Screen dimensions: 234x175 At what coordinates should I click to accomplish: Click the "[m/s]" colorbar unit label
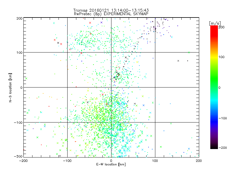[215, 23]
